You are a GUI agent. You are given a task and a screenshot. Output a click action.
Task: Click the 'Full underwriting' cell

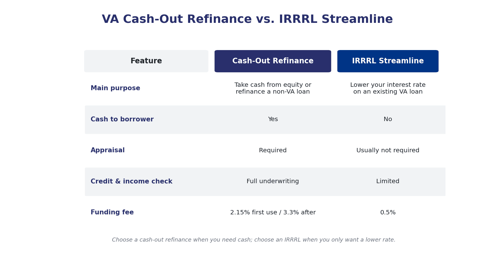point(273,182)
